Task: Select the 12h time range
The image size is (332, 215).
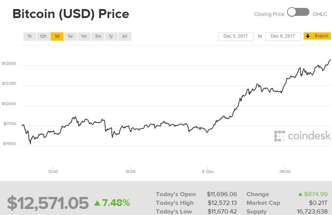Action: (x=43, y=37)
